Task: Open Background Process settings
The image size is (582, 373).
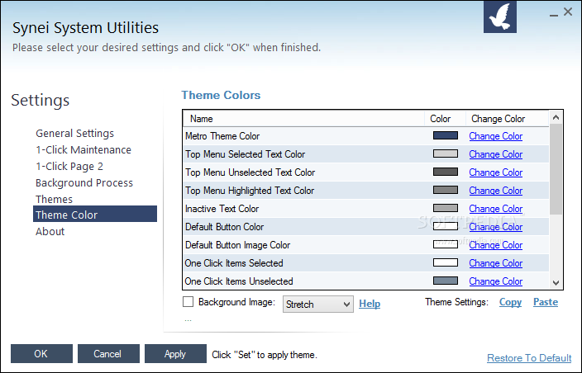Action: click(84, 183)
